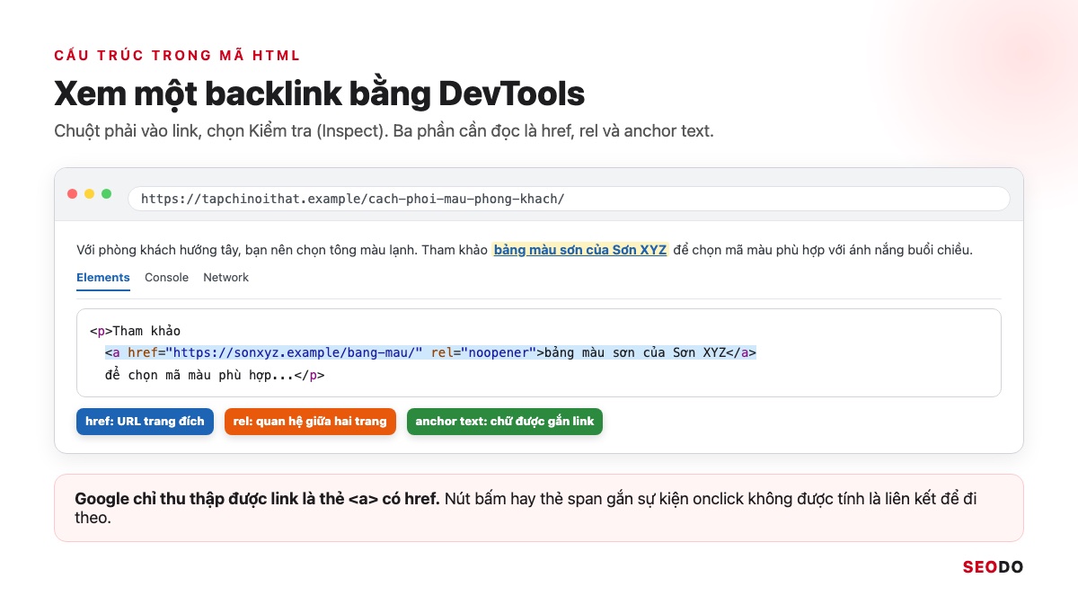
Task: Click the 'Chuột phải vào link' instruction text
Action: (x=384, y=131)
